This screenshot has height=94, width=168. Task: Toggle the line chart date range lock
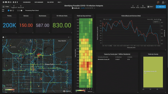[161, 20]
